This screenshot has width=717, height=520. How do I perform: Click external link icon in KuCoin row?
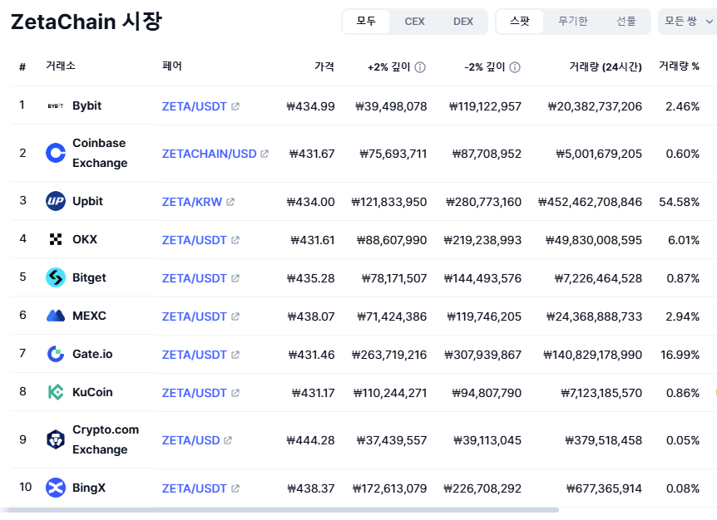click(235, 393)
